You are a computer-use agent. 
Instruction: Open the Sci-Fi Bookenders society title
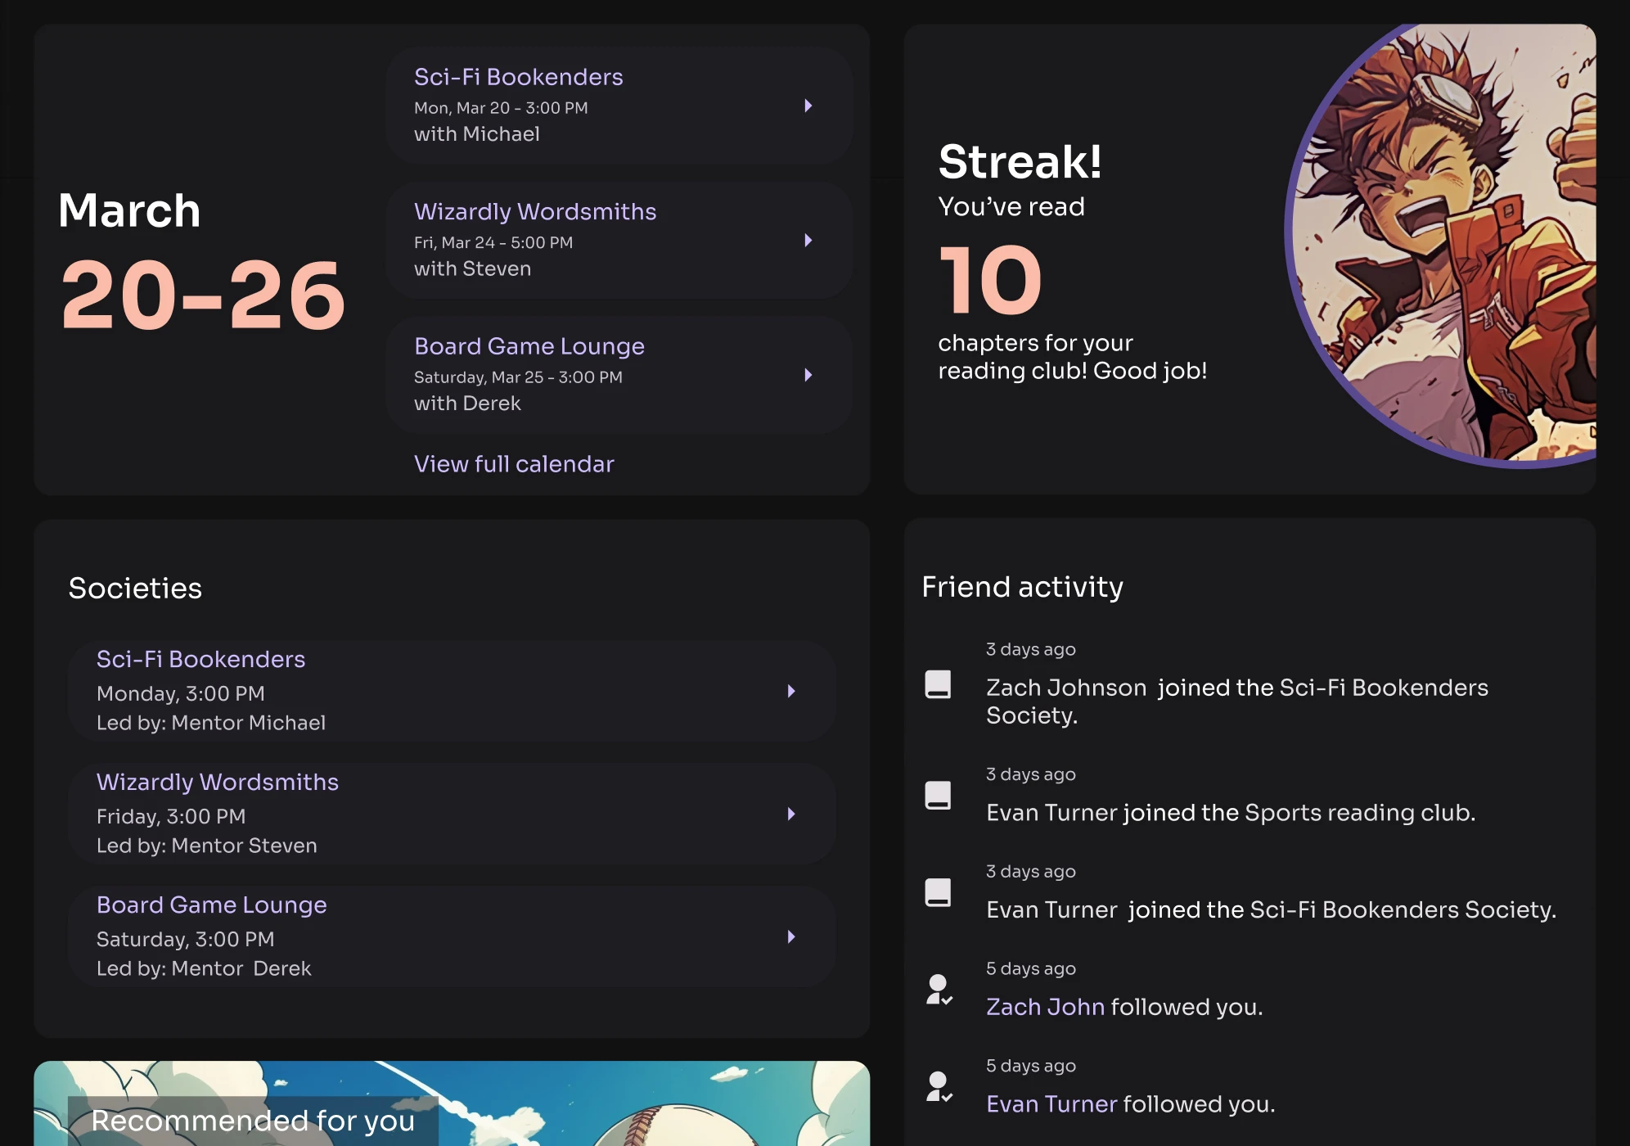coord(201,659)
